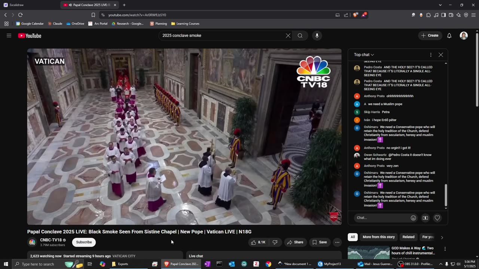Image resolution: width=479 pixels, height=269 pixels.
Task: Open Windows Start menu
Action: click(6, 264)
